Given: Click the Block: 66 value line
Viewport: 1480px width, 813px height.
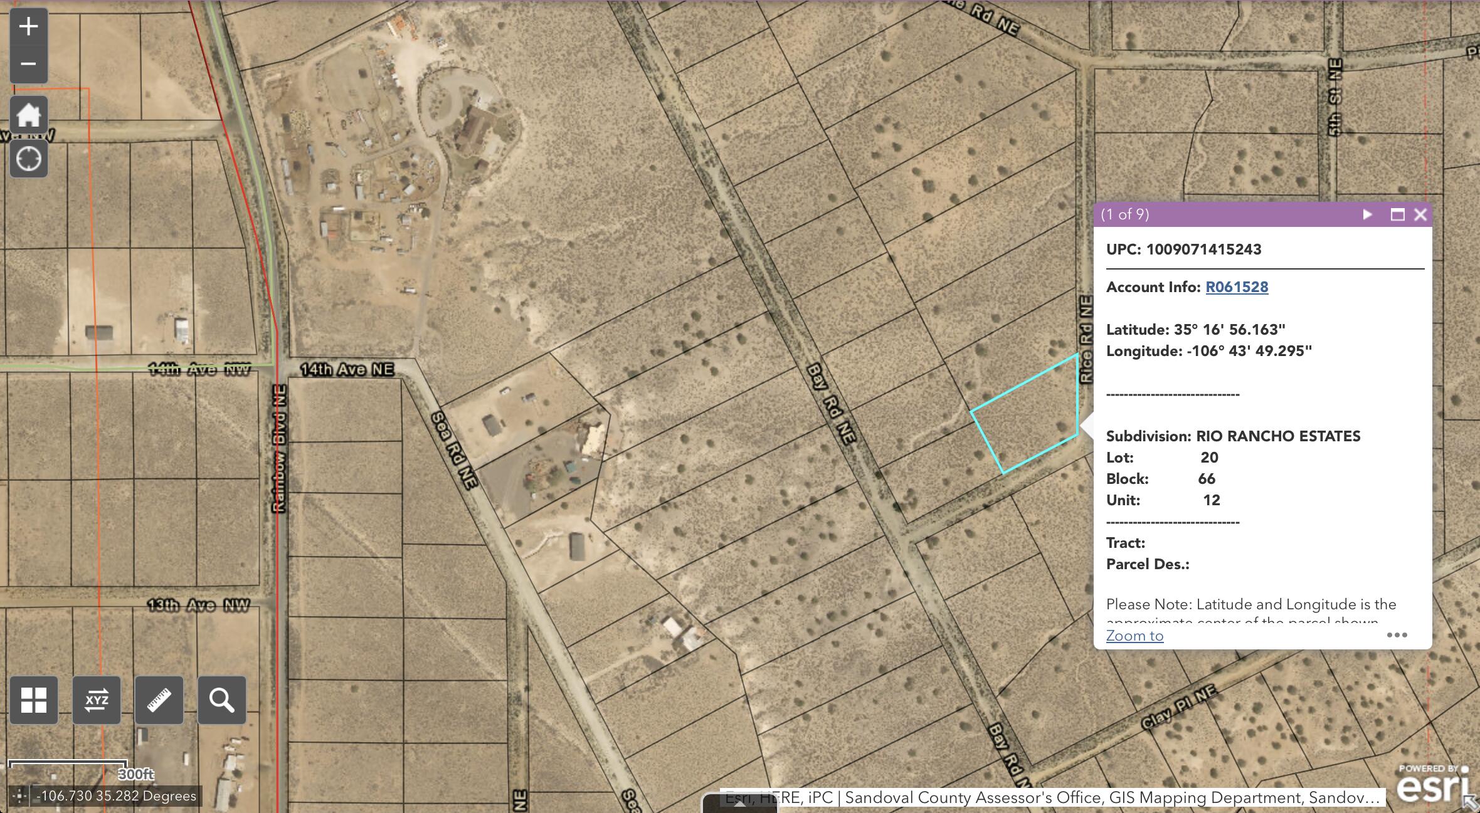Looking at the screenshot, I should [x=1161, y=479].
